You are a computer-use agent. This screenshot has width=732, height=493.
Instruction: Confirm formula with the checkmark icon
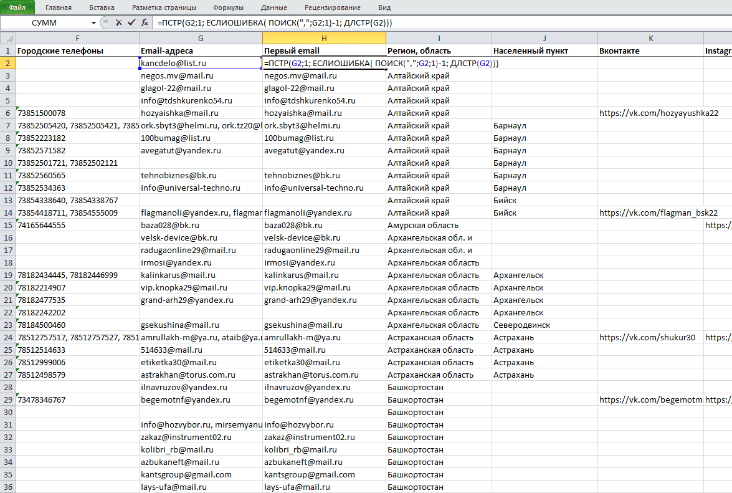[x=131, y=22]
